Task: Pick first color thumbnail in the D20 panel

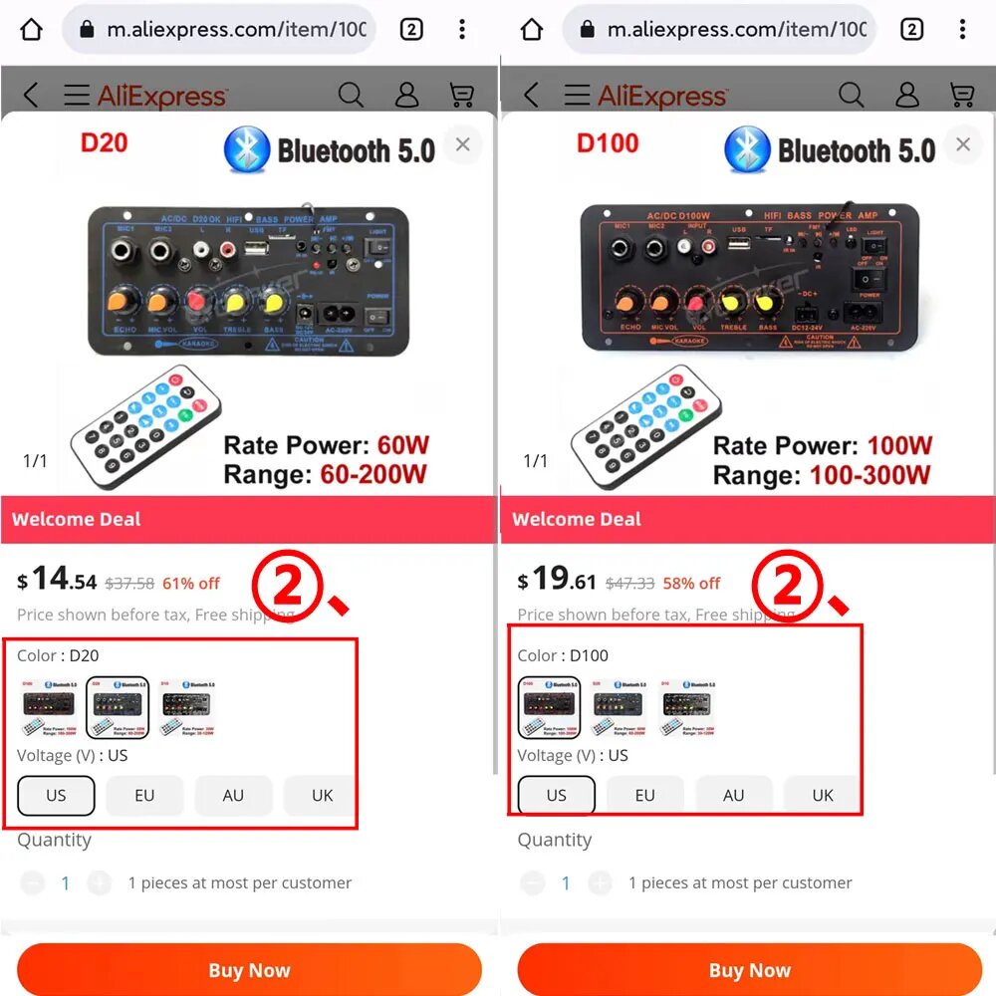Action: point(49,707)
